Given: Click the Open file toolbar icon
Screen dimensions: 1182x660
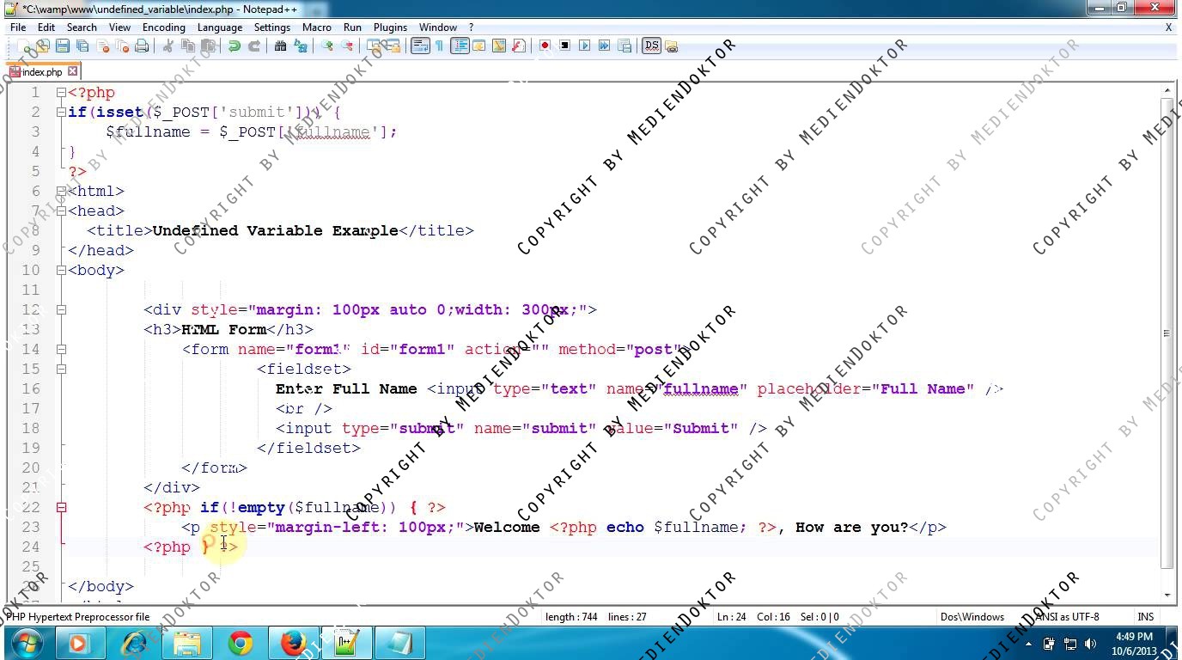Looking at the screenshot, I should [x=42, y=46].
